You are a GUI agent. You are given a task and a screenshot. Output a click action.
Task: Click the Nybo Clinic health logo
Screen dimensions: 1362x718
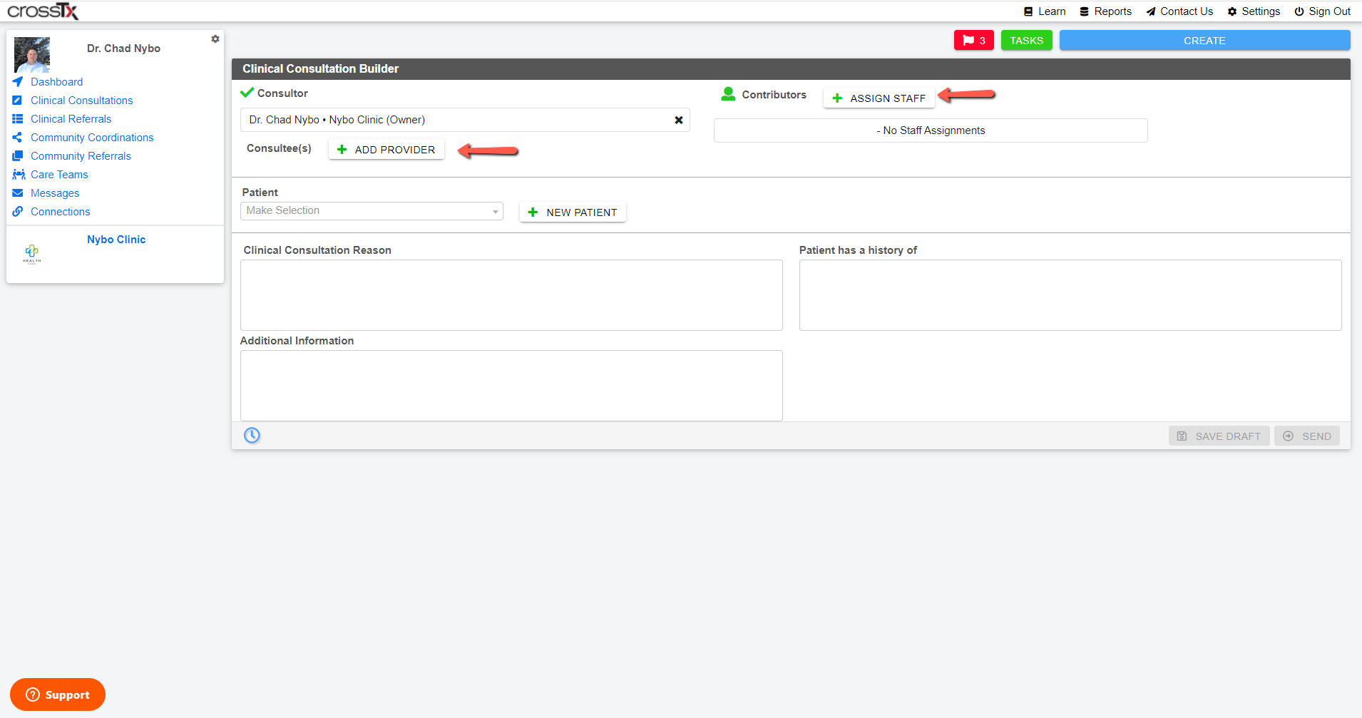click(32, 254)
